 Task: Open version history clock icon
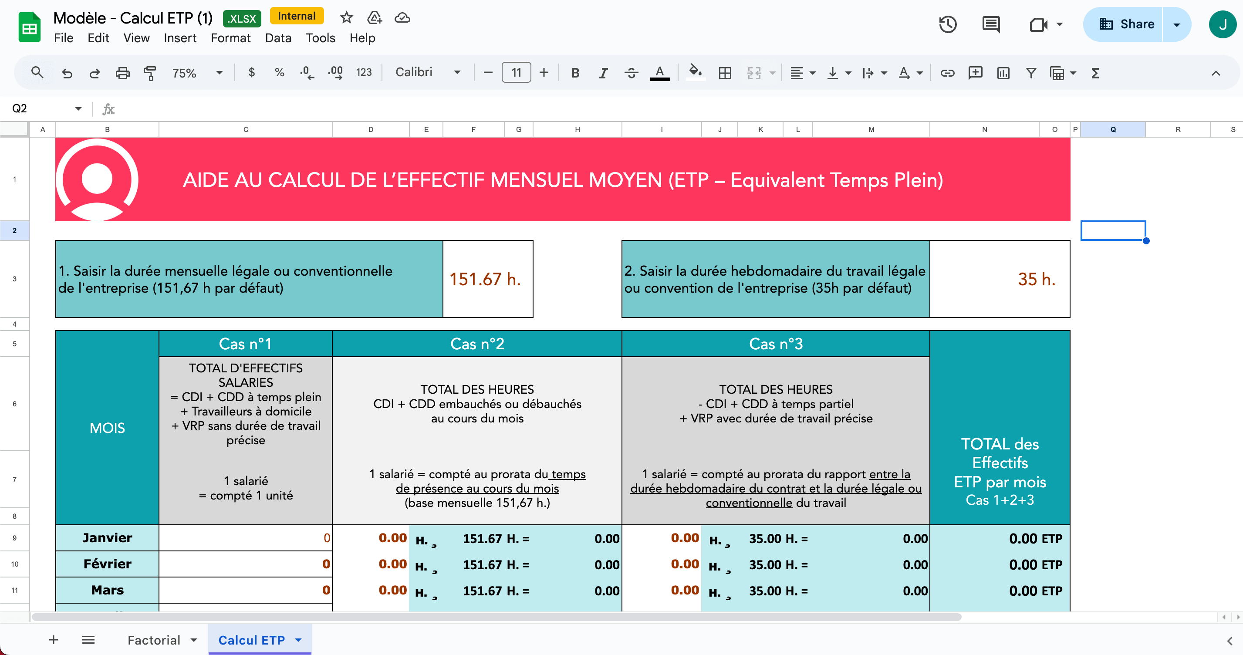(948, 24)
